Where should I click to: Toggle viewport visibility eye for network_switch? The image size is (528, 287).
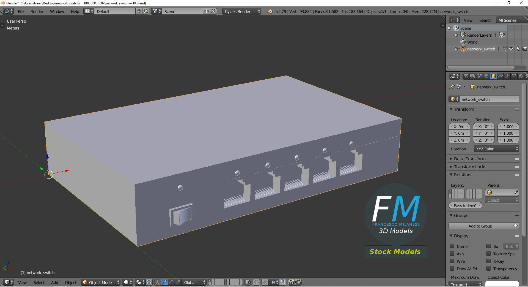pos(511,49)
